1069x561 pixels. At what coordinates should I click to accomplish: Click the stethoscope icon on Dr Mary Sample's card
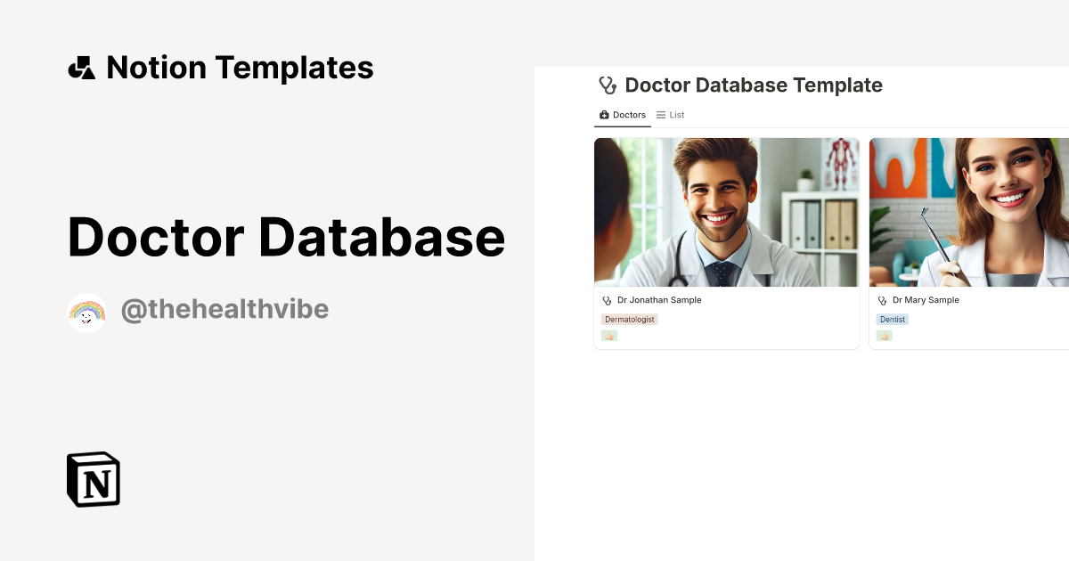click(880, 300)
